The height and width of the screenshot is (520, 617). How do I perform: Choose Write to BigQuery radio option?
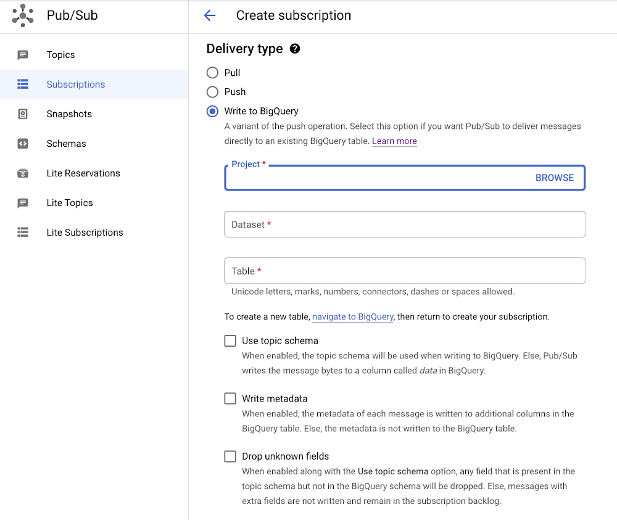[213, 112]
